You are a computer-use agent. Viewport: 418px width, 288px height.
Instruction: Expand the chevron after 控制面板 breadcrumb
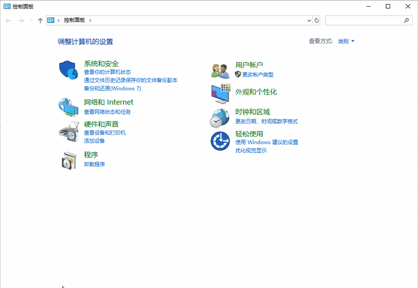tap(90, 20)
